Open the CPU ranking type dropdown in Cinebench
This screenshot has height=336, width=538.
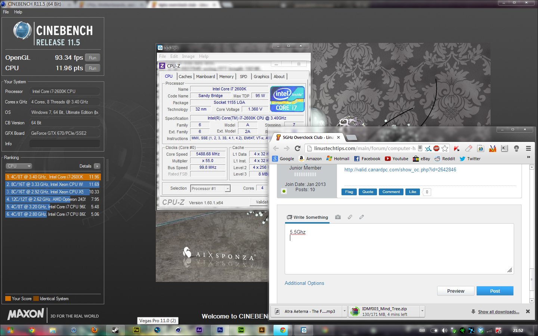tap(19, 166)
